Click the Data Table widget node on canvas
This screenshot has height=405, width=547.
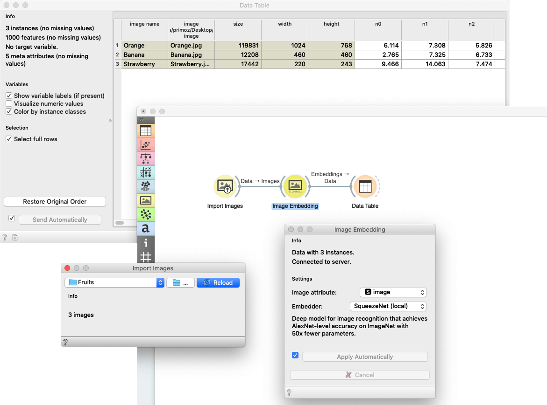coord(365,186)
